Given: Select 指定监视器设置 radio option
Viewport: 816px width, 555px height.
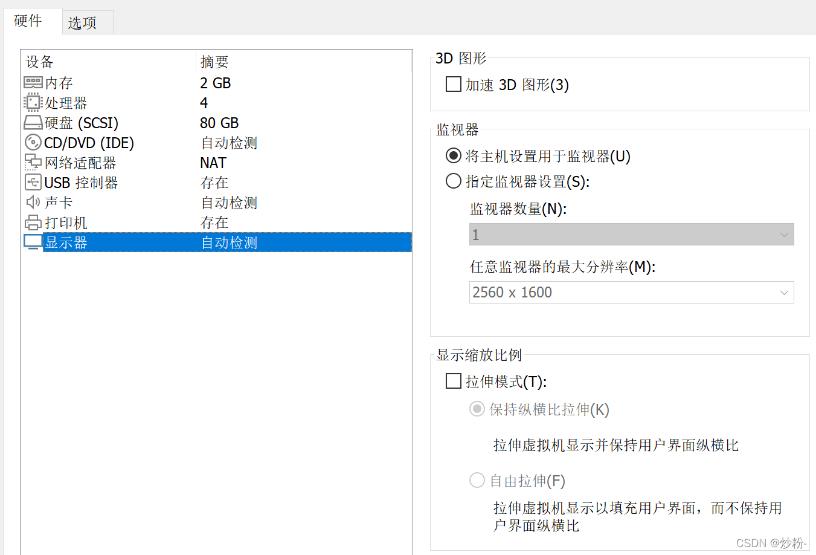Looking at the screenshot, I should (x=454, y=181).
